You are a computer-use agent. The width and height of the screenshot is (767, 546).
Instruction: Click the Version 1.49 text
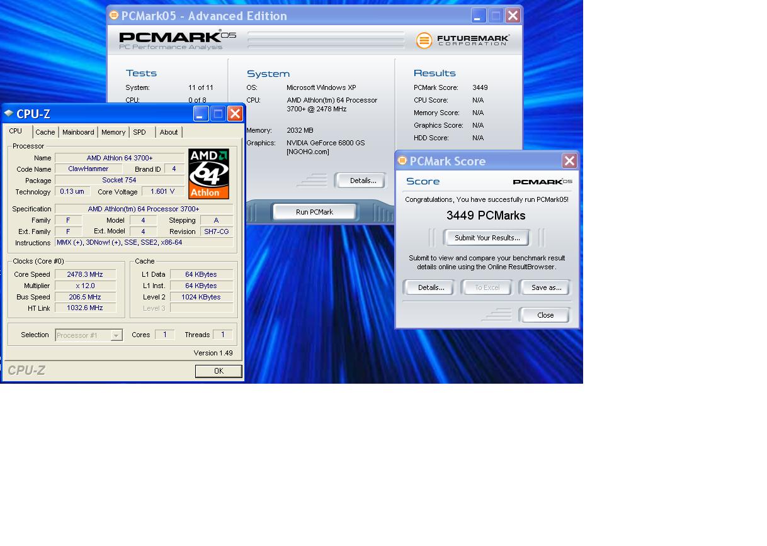[213, 353]
